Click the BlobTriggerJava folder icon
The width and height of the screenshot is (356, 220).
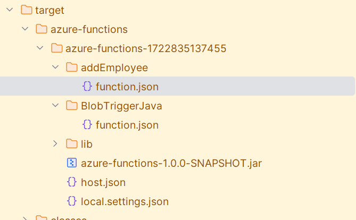pos(72,105)
